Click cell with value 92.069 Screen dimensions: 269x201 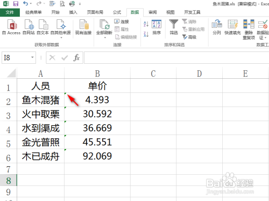point(97,156)
